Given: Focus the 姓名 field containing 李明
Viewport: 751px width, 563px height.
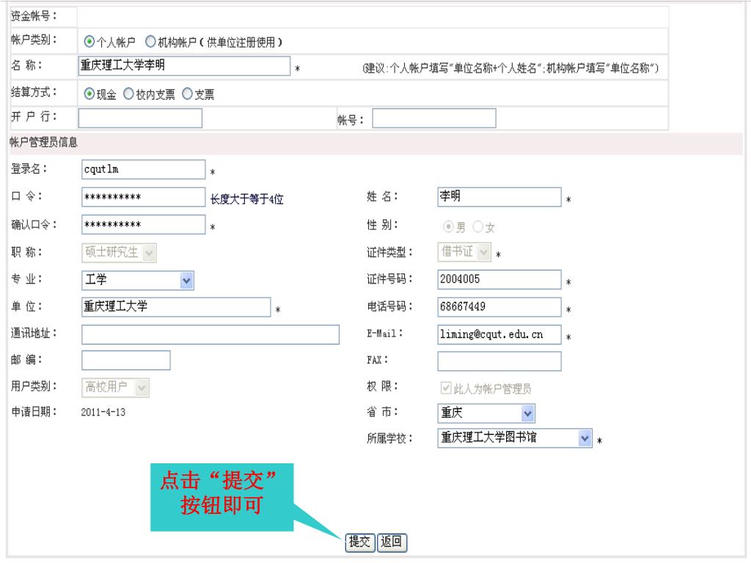Looking at the screenshot, I should tap(499, 196).
